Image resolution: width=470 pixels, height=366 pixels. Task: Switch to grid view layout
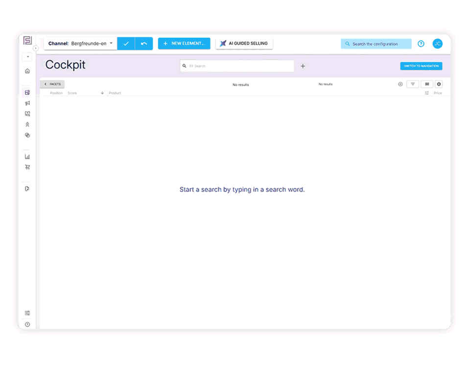coord(427,84)
